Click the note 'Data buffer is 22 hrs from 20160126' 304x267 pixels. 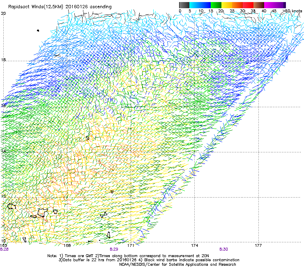[99, 260]
